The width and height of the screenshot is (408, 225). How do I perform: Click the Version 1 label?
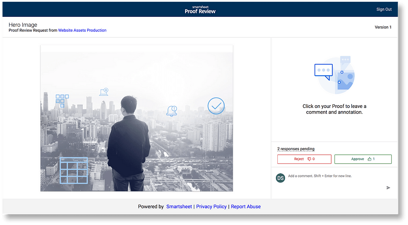coord(383,27)
